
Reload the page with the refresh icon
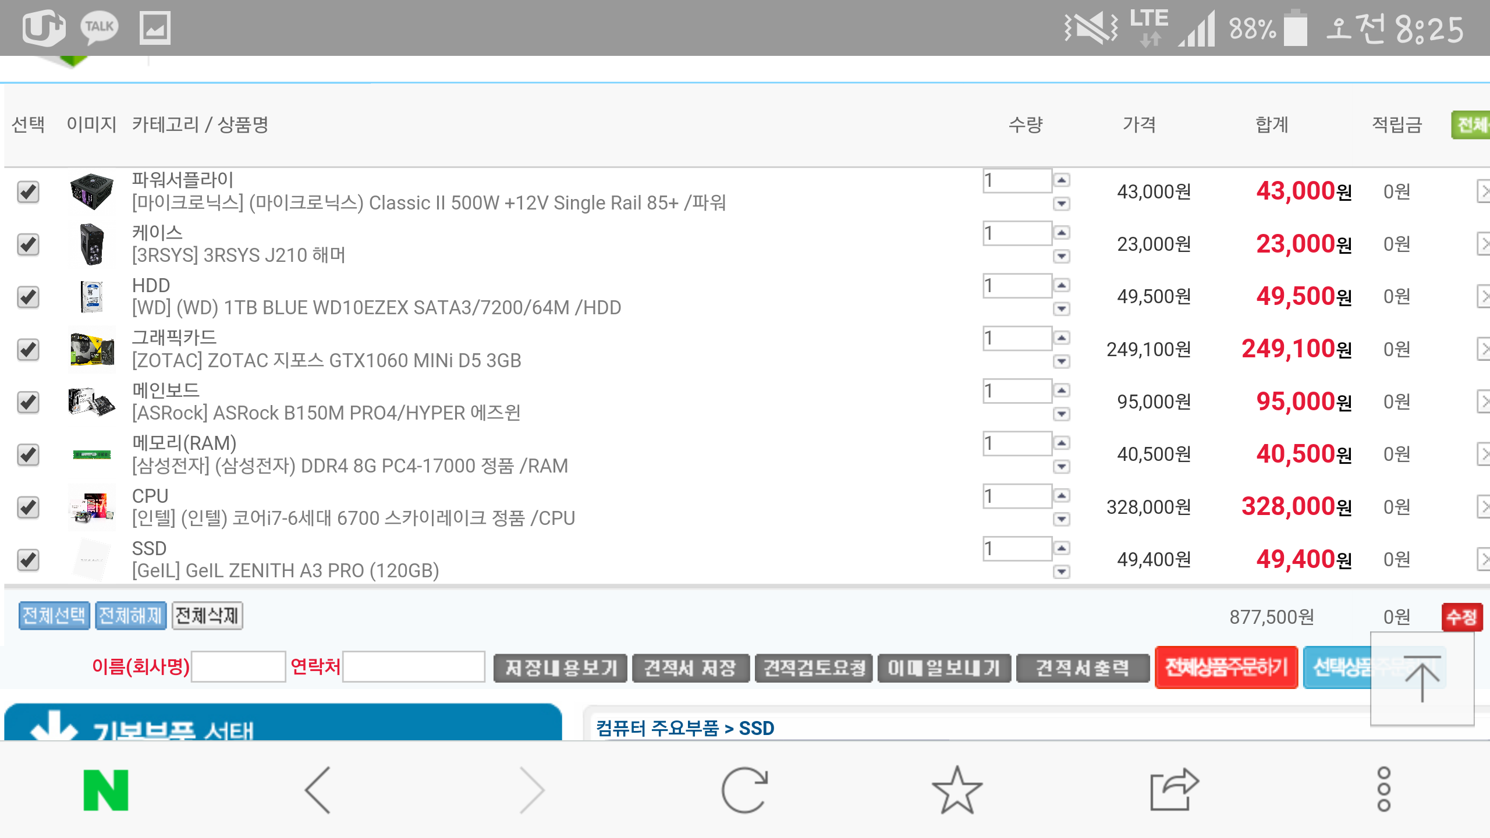[x=744, y=790]
